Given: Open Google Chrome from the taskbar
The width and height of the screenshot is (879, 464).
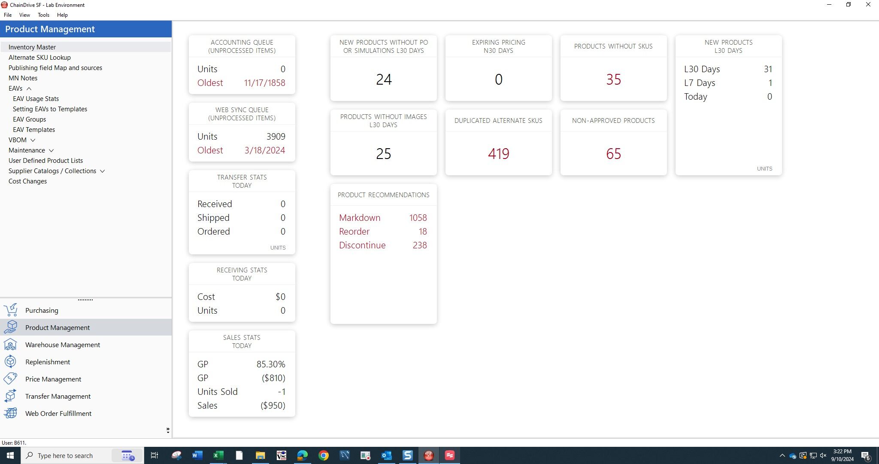Looking at the screenshot, I should [324, 455].
